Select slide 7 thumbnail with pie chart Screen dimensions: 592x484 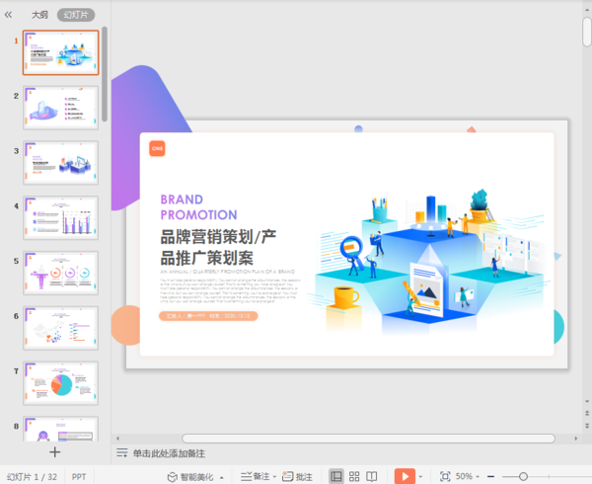[61, 383]
